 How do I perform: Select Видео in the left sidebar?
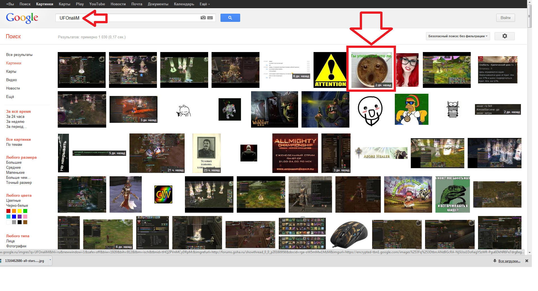[x=11, y=80]
